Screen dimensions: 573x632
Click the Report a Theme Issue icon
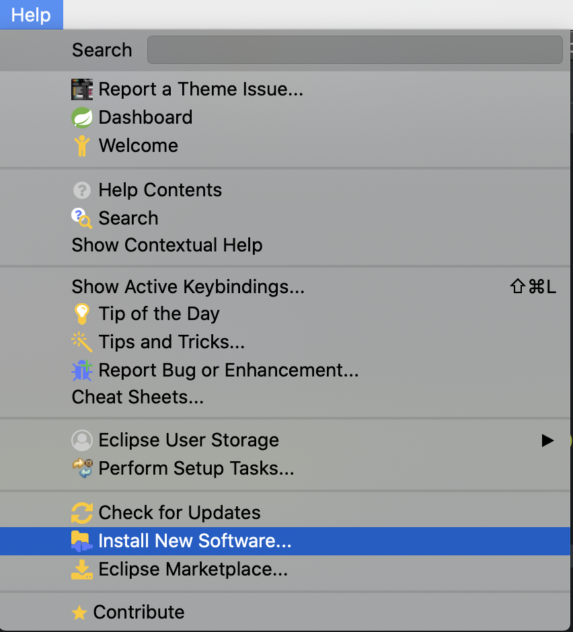(81, 89)
